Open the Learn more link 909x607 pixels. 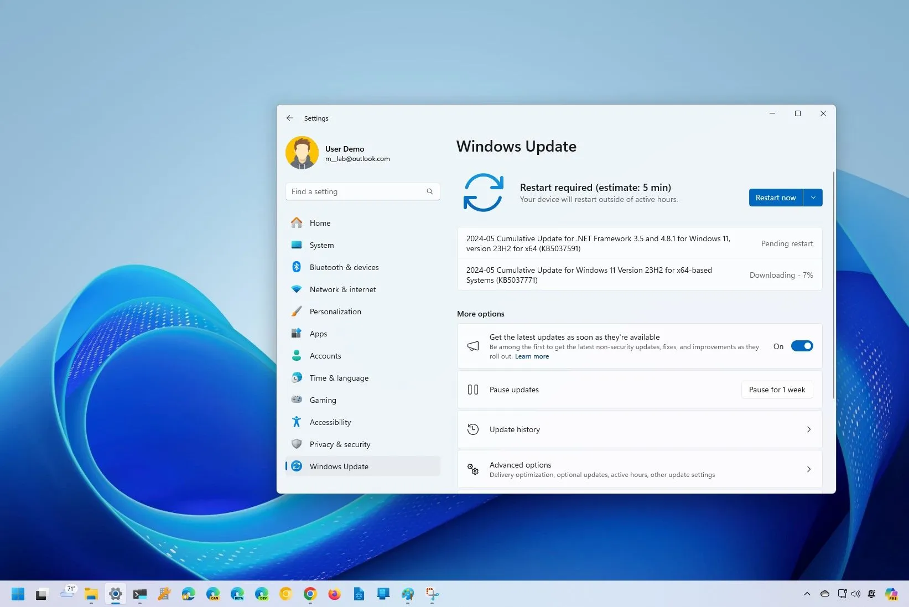[531, 356]
